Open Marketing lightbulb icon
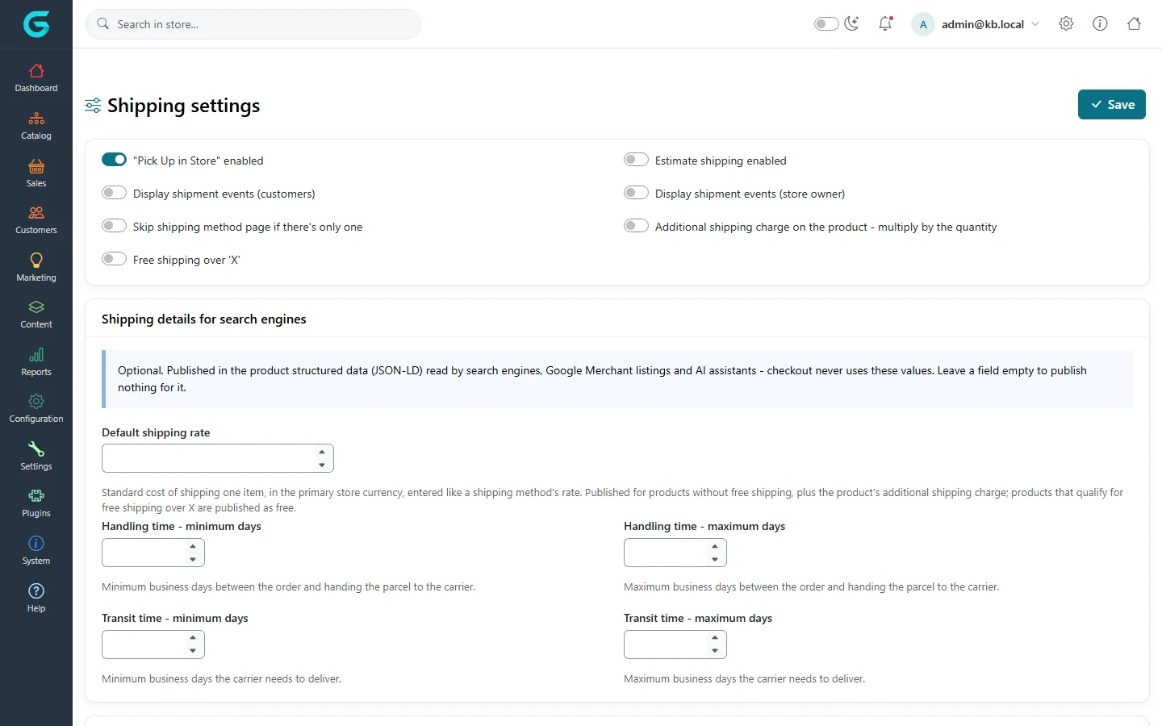 click(x=36, y=260)
